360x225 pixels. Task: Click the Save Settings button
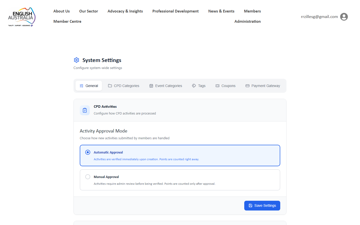pyautogui.click(x=262, y=205)
